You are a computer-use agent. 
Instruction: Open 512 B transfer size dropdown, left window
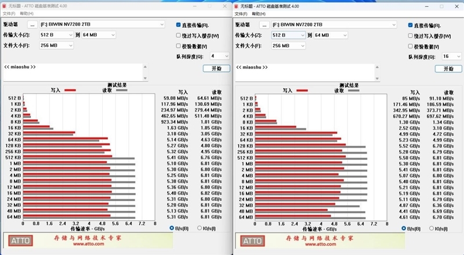click(x=56, y=35)
